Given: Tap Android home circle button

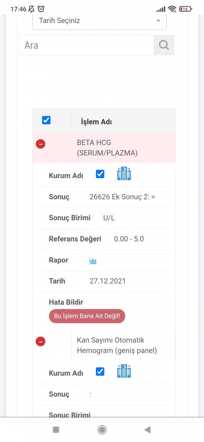Looking at the screenshot, I should pyautogui.click(x=101, y=430).
